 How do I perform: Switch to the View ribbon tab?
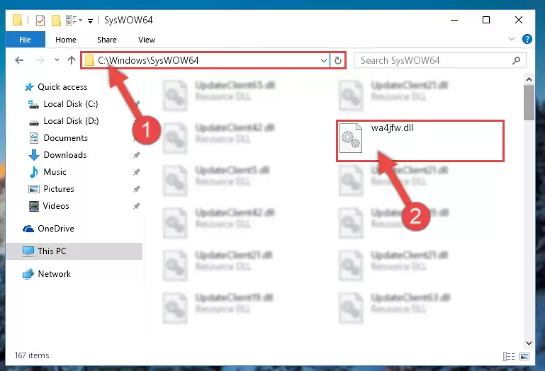[146, 40]
